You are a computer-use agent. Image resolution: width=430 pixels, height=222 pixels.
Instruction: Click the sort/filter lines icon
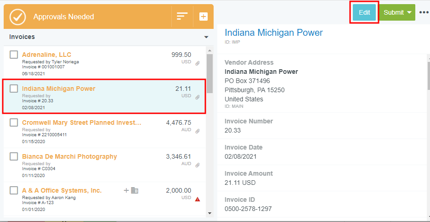tap(182, 17)
